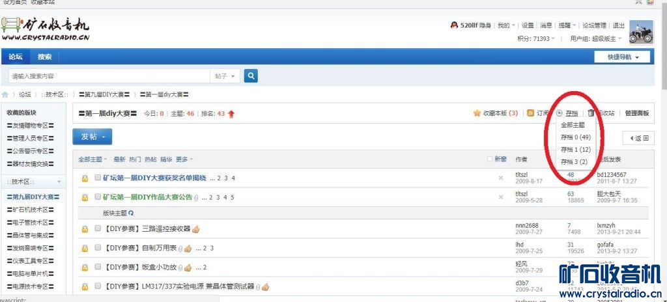This screenshot has height=302, width=667.
Task: Tick checkbox for 获奖名单揭晓 thread
Action: [x=98, y=178]
